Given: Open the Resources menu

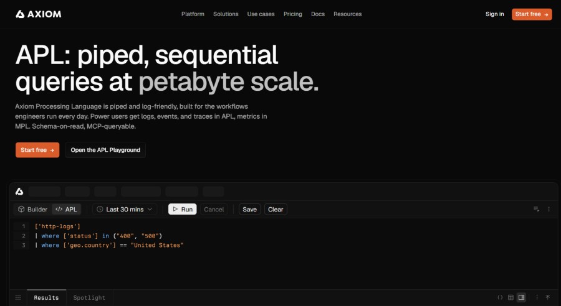Looking at the screenshot, I should 347,14.
